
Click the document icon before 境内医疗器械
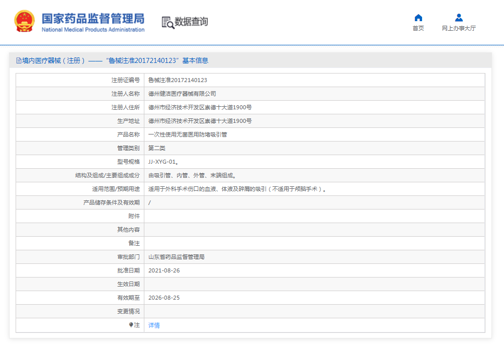pos(19,60)
